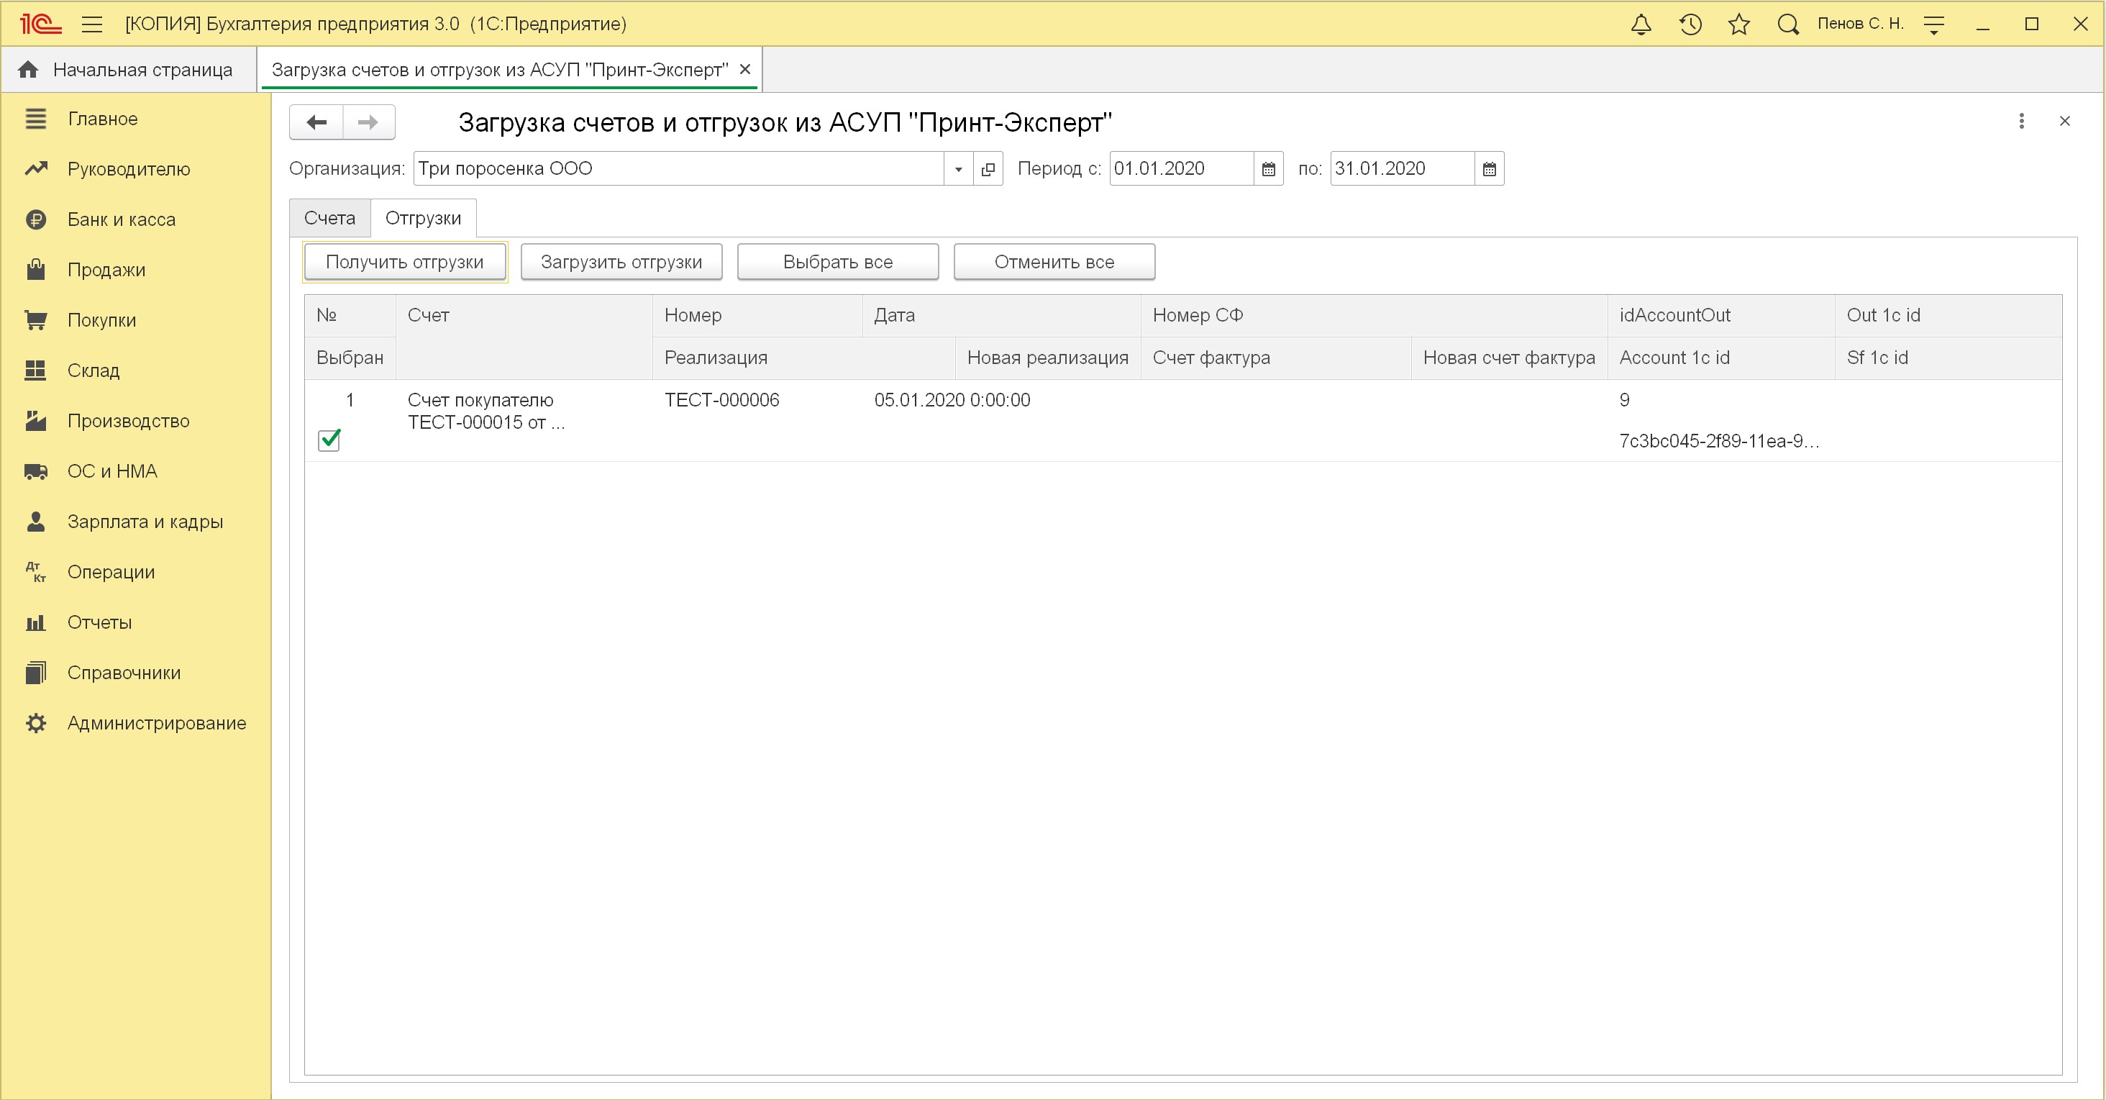
Task: Click Выбрать все button
Action: (x=838, y=262)
